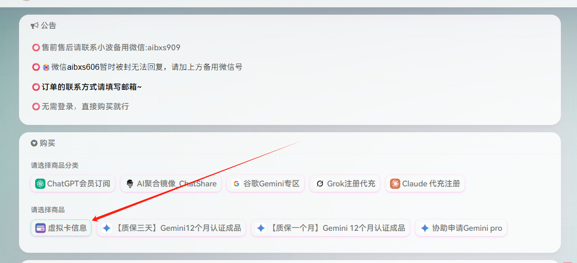
Task: Click the Gemini star in 质保三天 product
Action: pos(107,228)
